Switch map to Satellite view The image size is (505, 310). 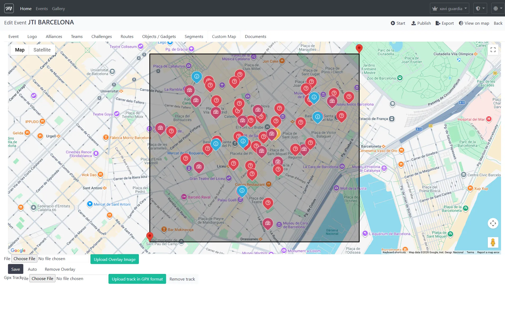click(x=42, y=50)
